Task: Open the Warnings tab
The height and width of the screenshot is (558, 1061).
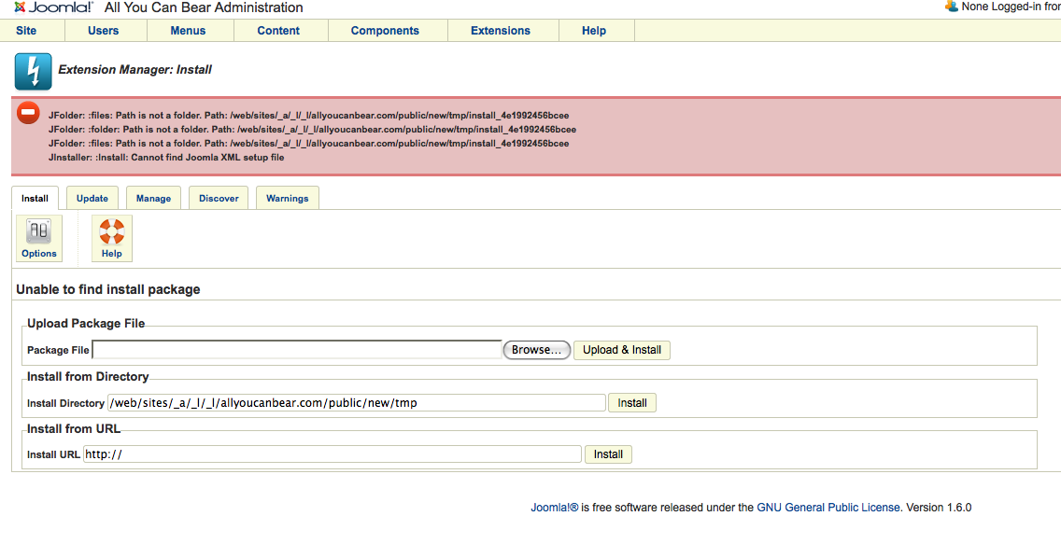Action: [x=288, y=198]
